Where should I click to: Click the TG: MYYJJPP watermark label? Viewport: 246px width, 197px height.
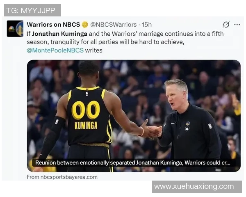pos(32,10)
